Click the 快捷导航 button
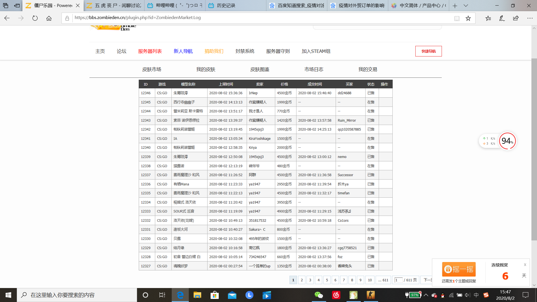Image resolution: width=537 pixels, height=302 pixels. click(x=428, y=51)
